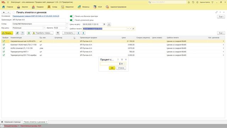Click the Цены на дату input field
Viewport: 227px width, 128px height.
point(93,24)
